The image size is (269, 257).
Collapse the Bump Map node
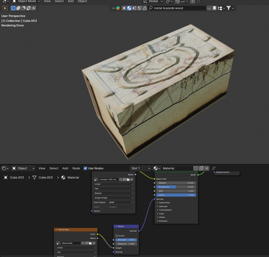click(x=57, y=229)
